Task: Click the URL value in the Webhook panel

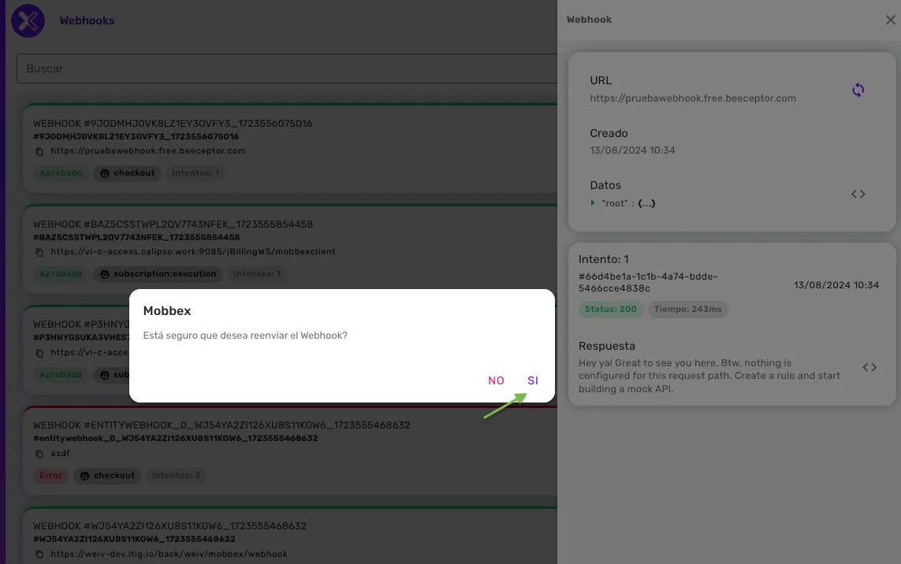Action: [x=693, y=98]
